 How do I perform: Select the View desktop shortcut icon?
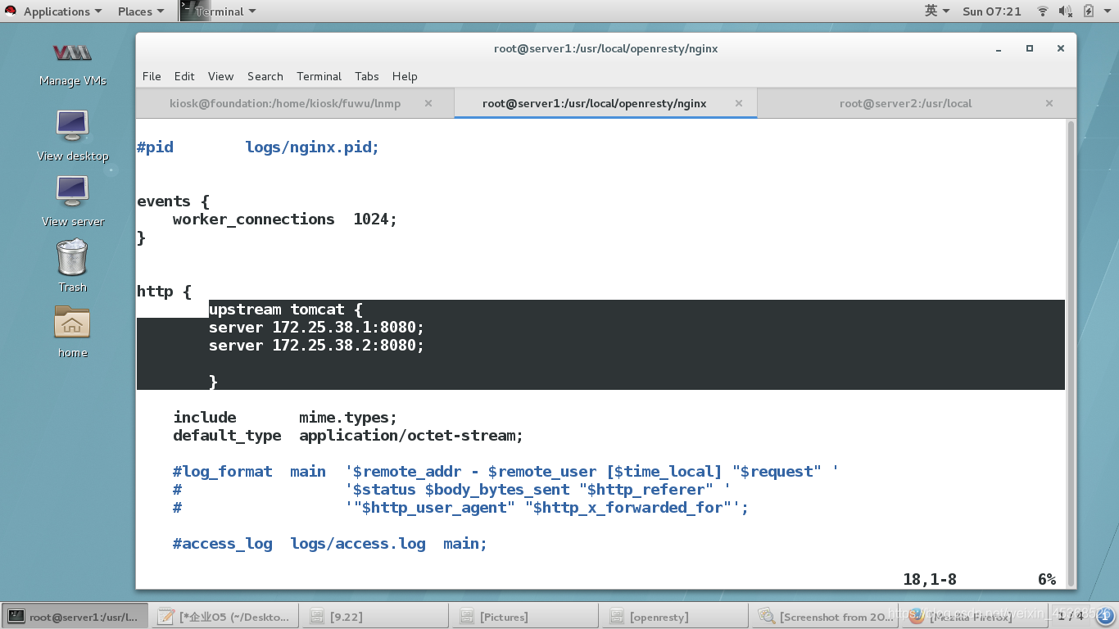click(72, 125)
